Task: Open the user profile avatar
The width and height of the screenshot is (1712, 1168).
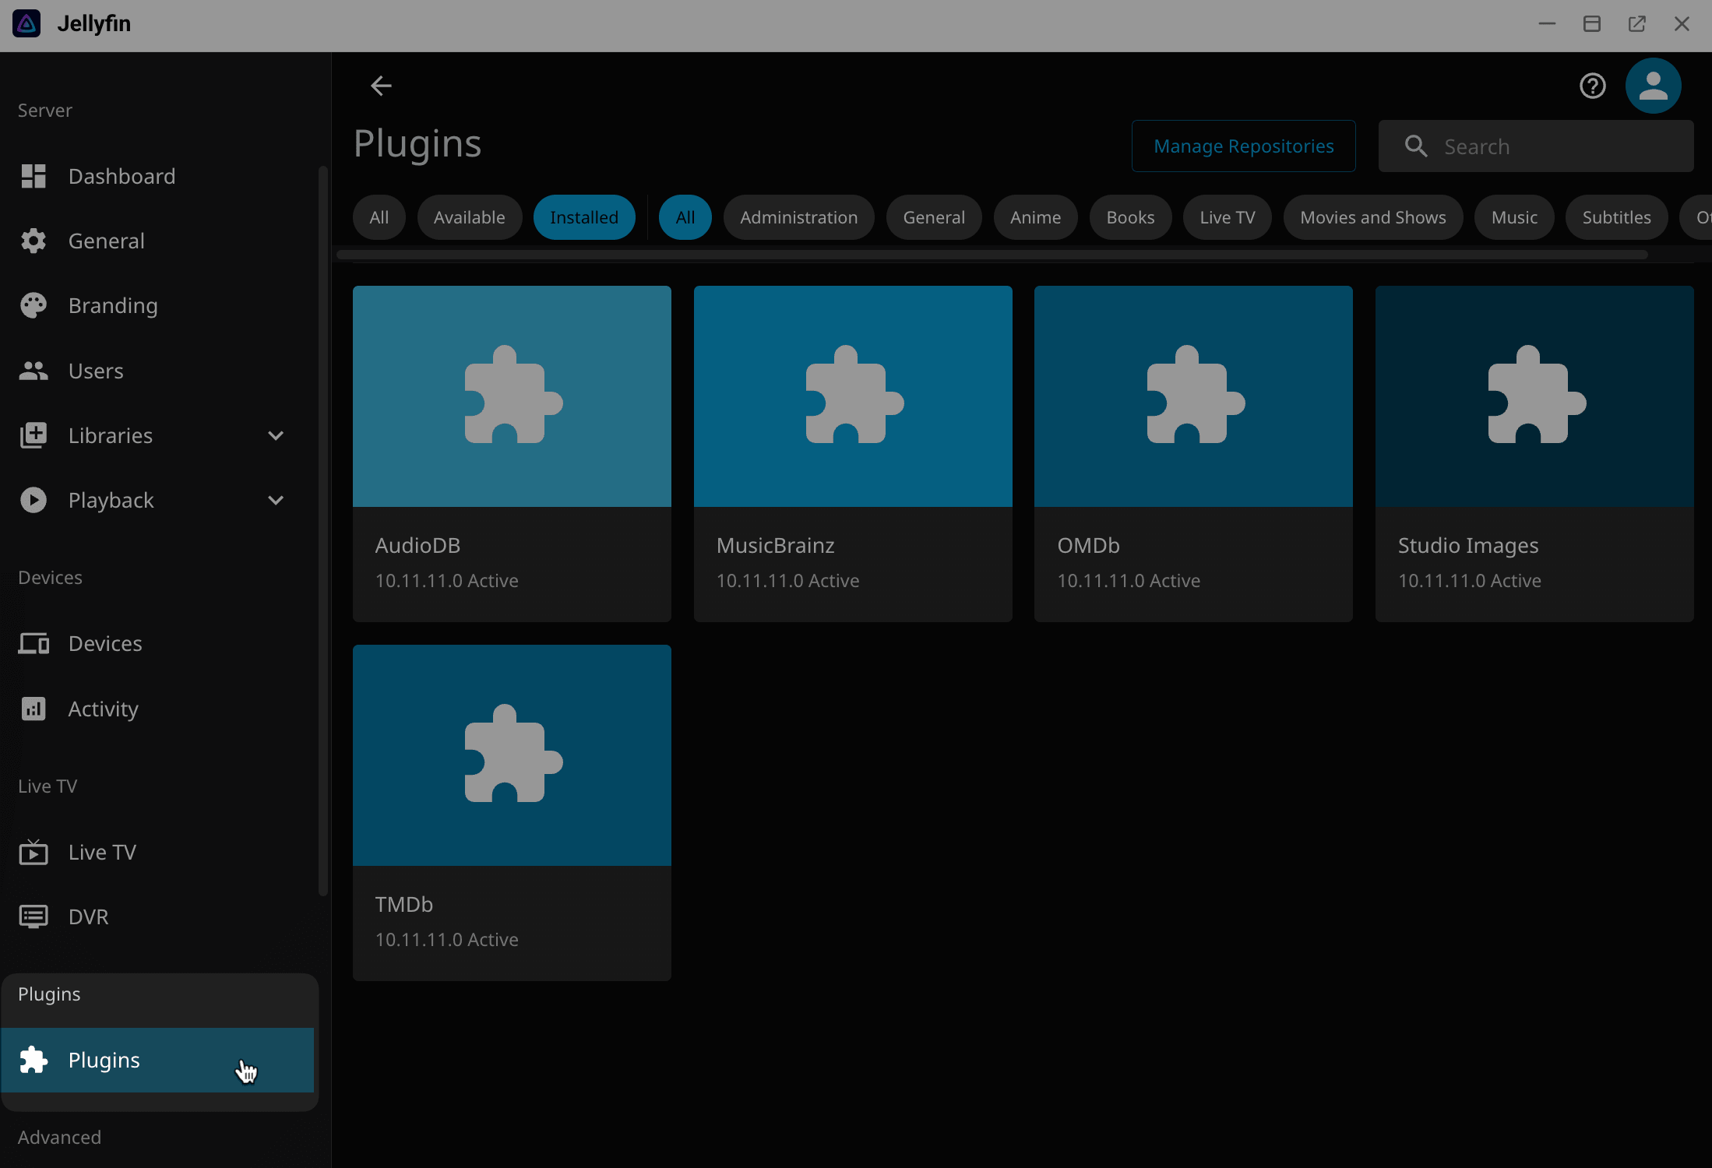Action: pos(1653,86)
